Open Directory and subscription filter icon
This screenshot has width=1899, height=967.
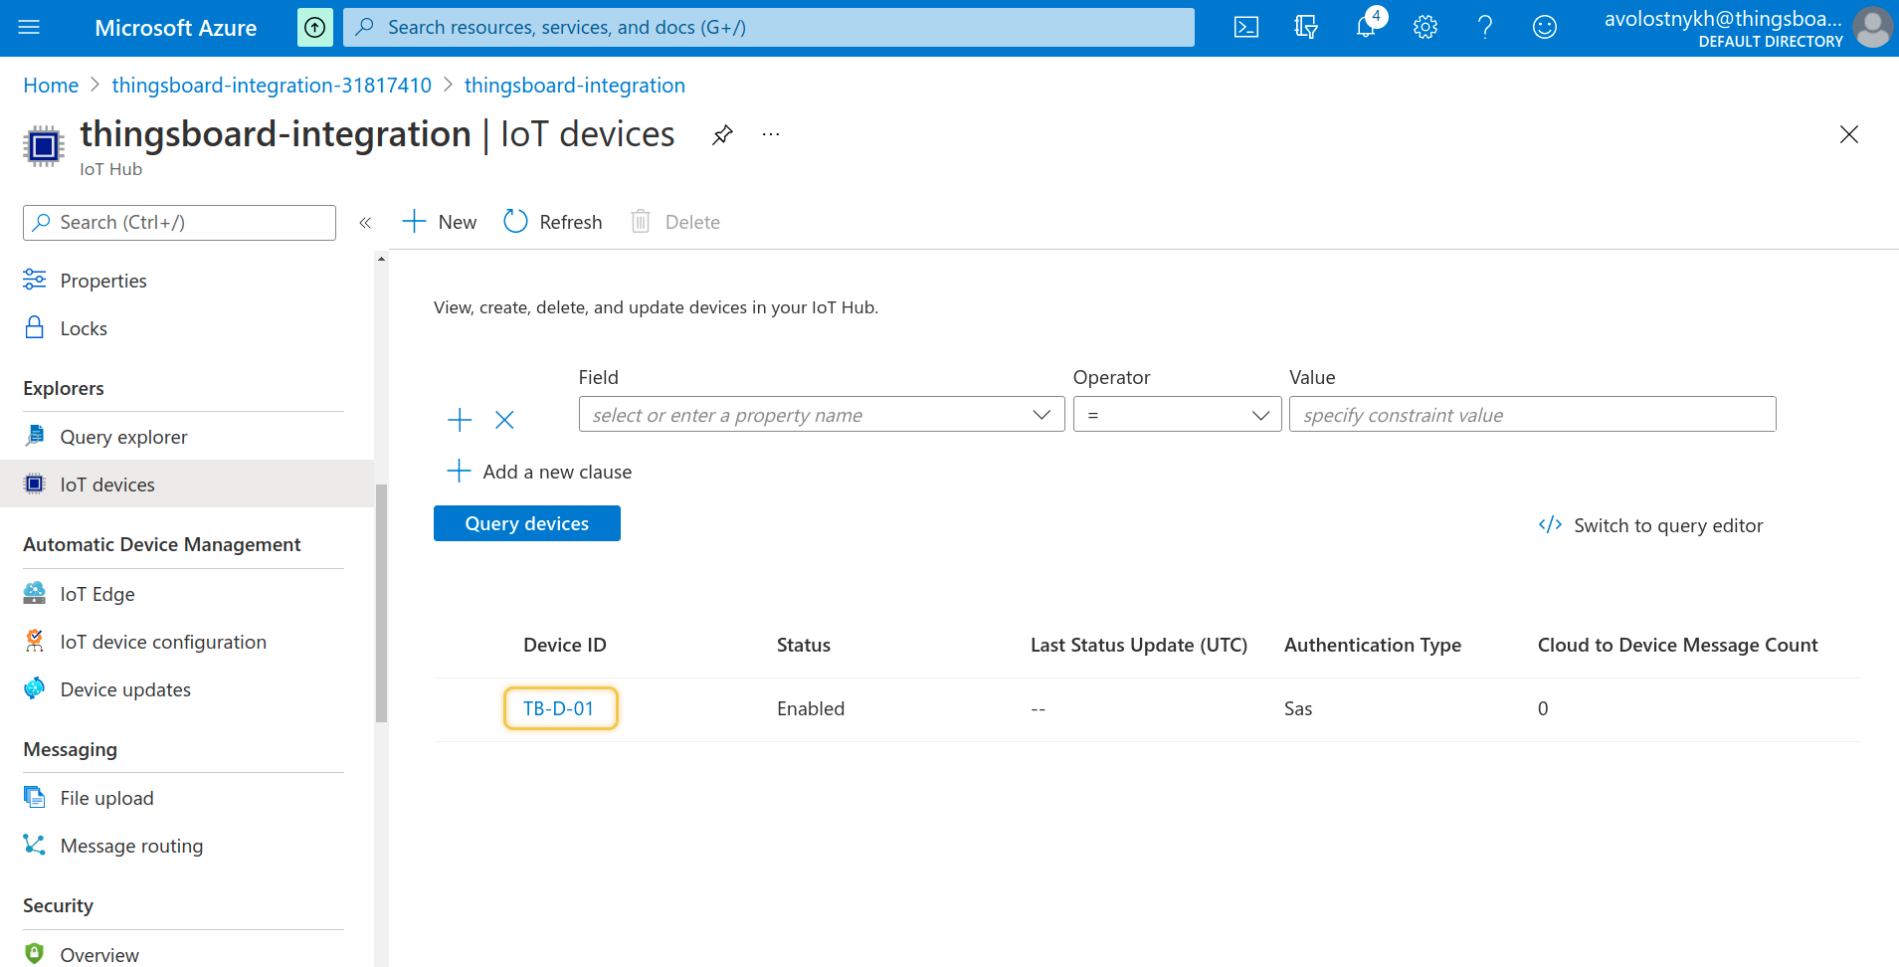(x=1306, y=27)
